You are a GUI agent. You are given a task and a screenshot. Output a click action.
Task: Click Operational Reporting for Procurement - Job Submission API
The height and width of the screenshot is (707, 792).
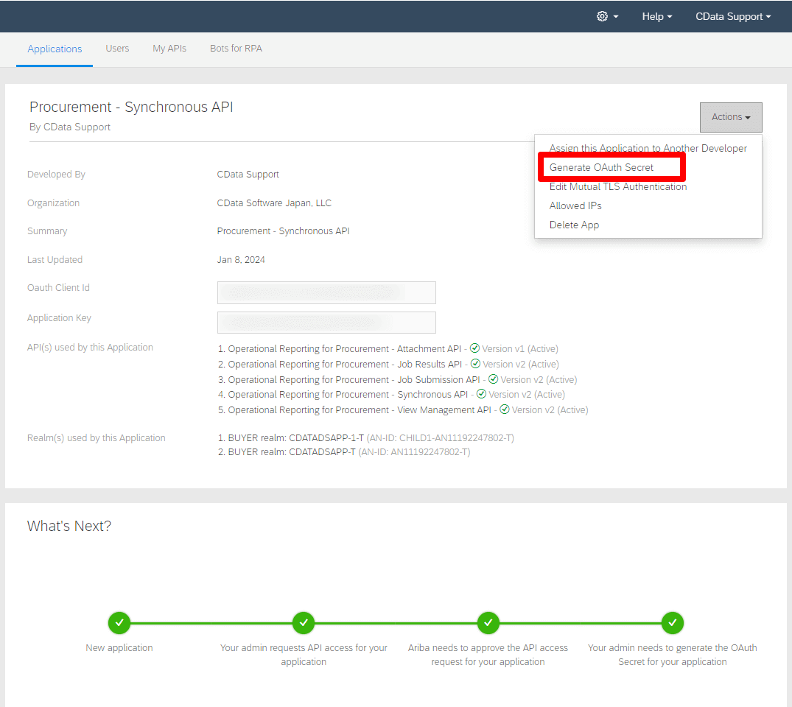pyautogui.click(x=354, y=380)
